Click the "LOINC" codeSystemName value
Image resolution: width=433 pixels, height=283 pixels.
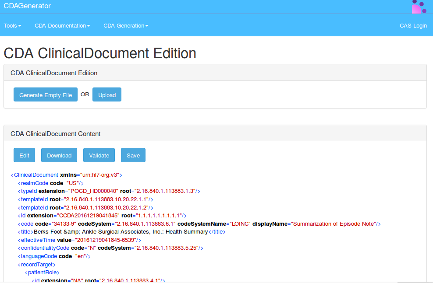pyautogui.click(x=240, y=224)
